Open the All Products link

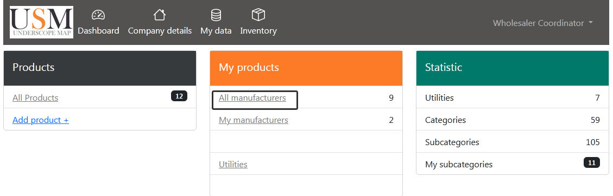pyautogui.click(x=35, y=98)
